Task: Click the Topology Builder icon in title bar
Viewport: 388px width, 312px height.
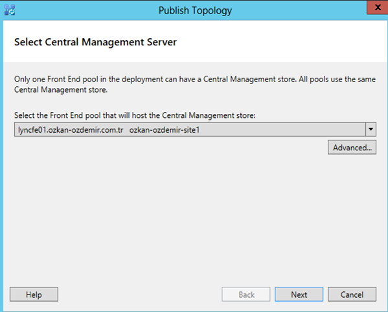Action: tap(10, 10)
